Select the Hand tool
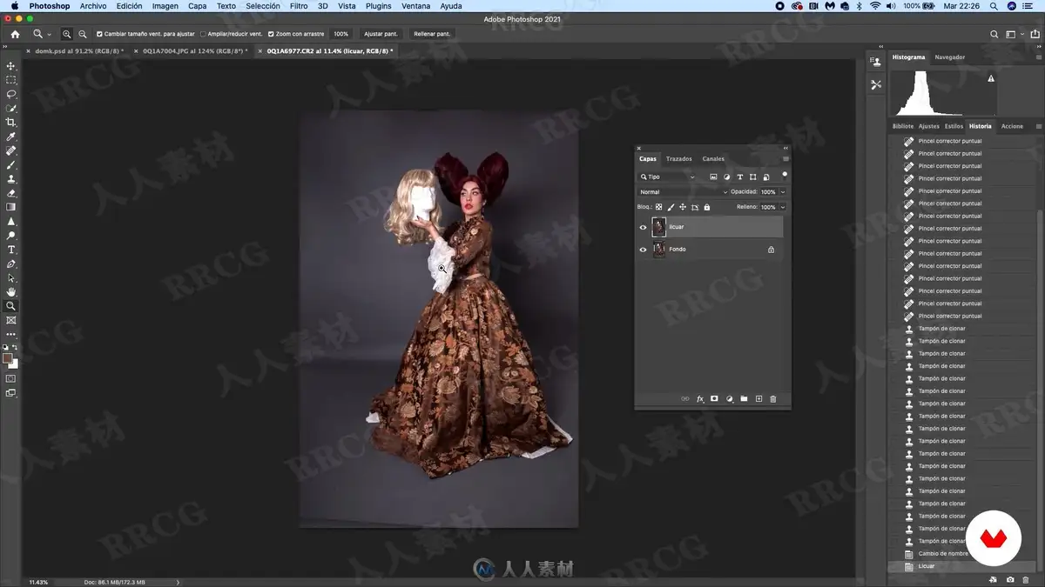This screenshot has height=587, width=1045. click(11, 292)
